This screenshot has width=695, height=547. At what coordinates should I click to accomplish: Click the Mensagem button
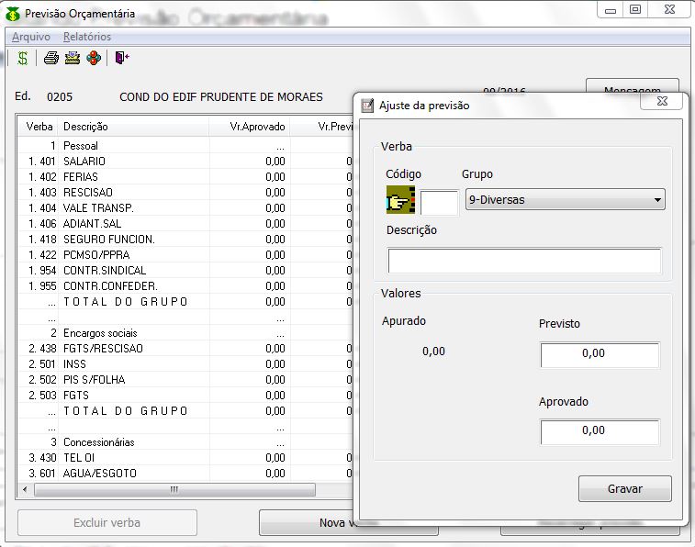[632, 89]
